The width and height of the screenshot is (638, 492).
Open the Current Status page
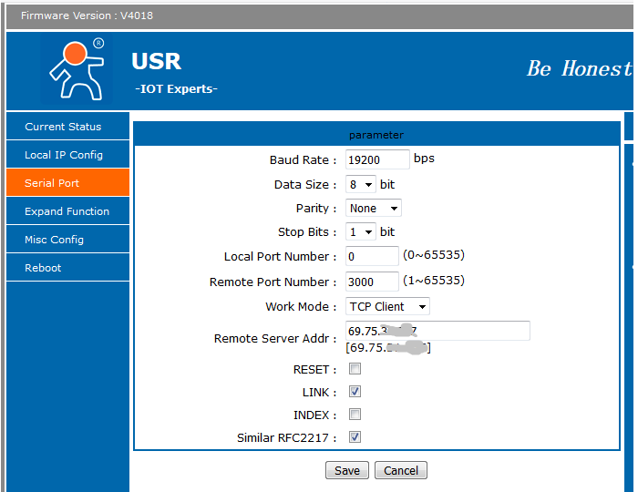68,127
